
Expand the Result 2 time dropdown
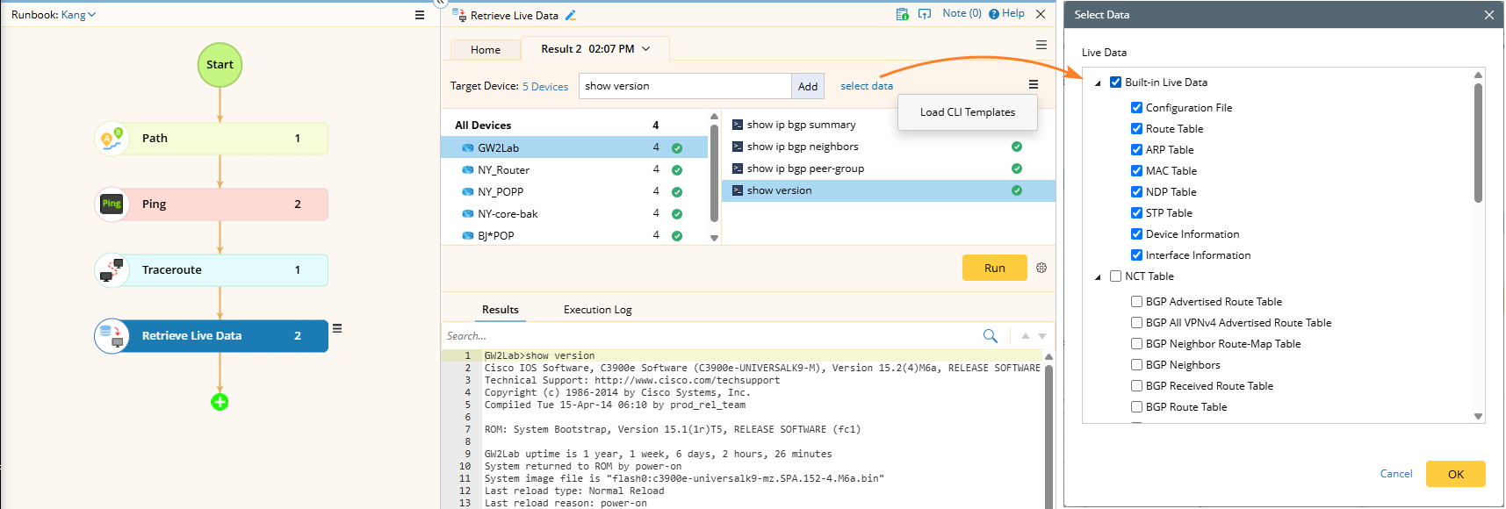tap(646, 49)
